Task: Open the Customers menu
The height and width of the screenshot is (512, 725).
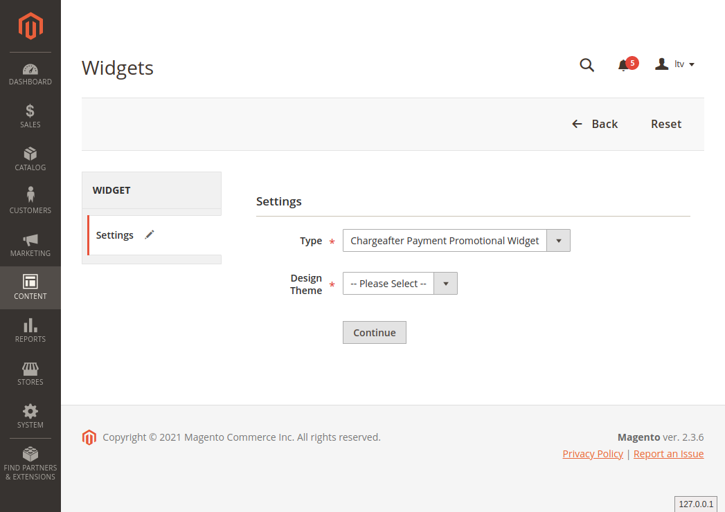Action: [x=30, y=202]
